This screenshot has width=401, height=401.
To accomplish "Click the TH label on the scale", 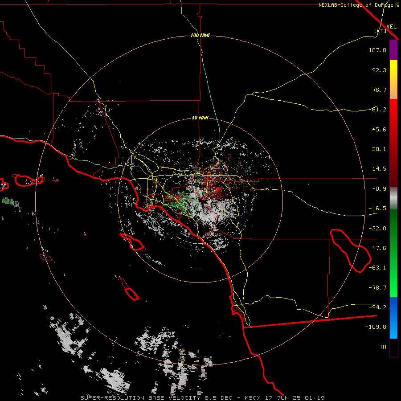I will pyautogui.click(x=383, y=347).
